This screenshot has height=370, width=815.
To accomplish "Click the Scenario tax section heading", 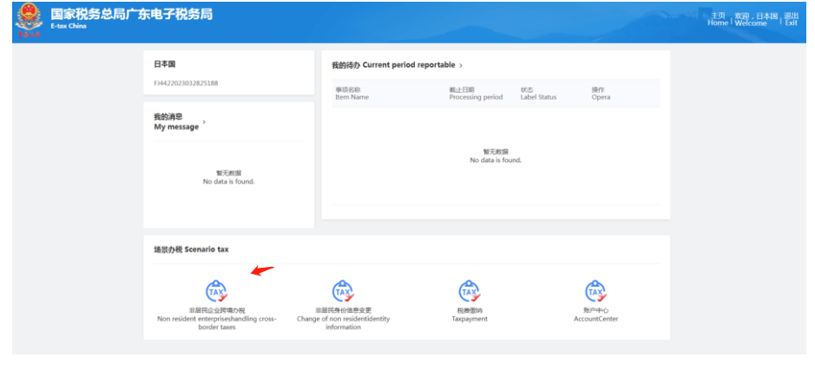I will coord(191,250).
